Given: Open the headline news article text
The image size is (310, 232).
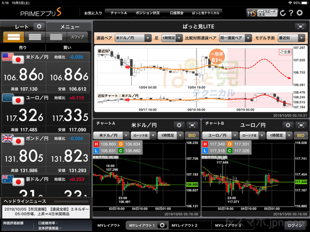Looking at the screenshot, I should pyautogui.click(x=46, y=212).
